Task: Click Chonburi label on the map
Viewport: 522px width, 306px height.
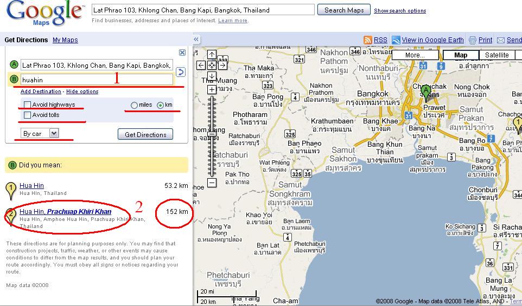Action: click(483, 190)
